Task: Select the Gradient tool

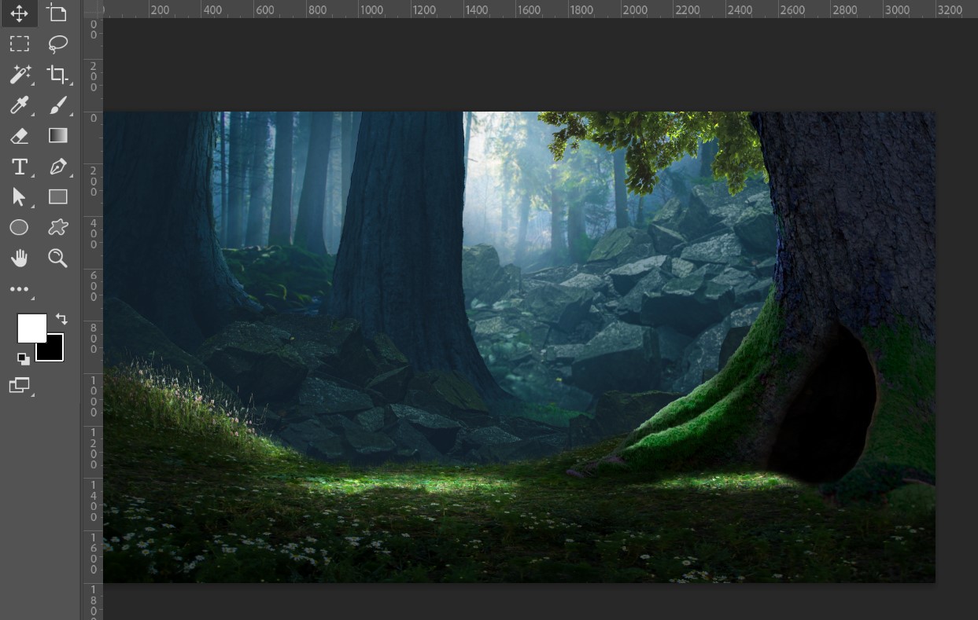Action: (x=57, y=136)
